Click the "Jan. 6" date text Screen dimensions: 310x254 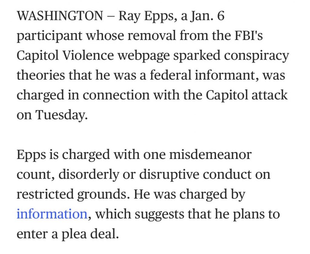point(207,16)
